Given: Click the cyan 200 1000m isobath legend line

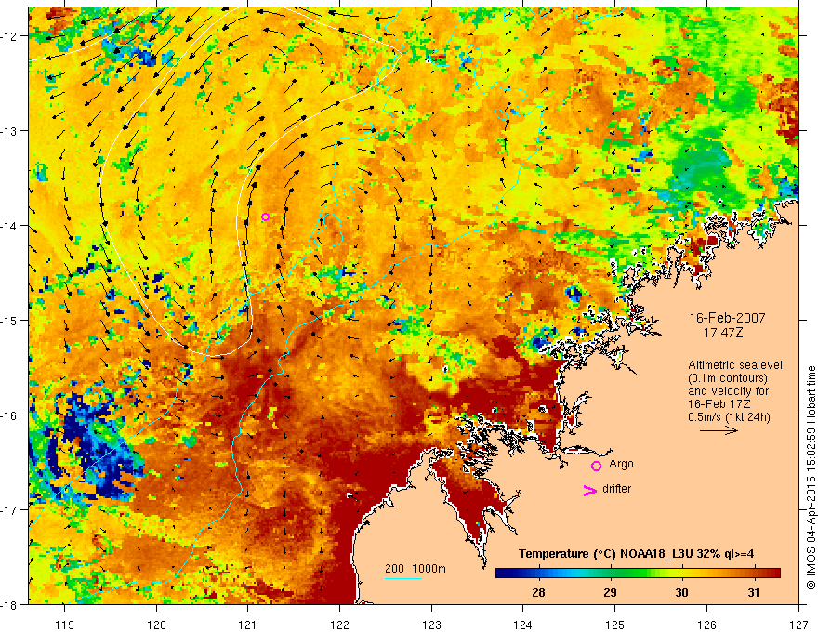Looking at the screenshot, I should (x=403, y=578).
